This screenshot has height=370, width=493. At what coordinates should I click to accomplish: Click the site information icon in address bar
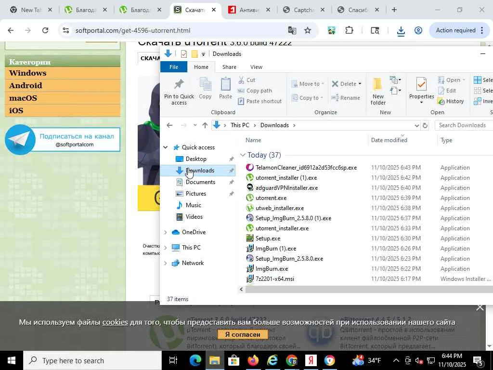(x=65, y=30)
